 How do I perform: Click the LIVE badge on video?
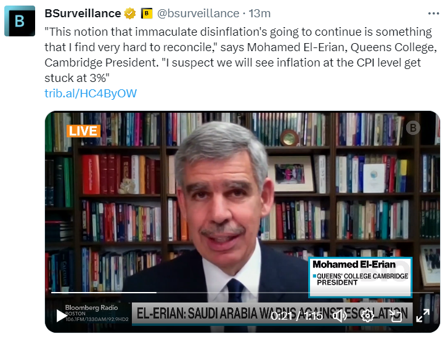click(x=83, y=131)
